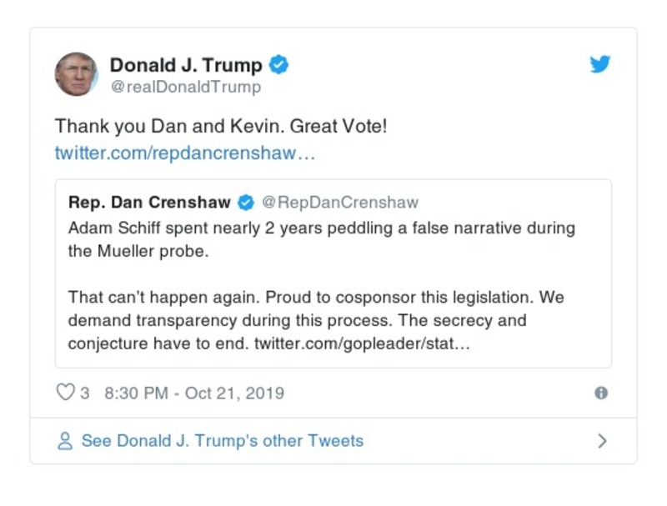The image size is (667, 506).
Task: Click the Twitter bird icon
Action: [599, 63]
